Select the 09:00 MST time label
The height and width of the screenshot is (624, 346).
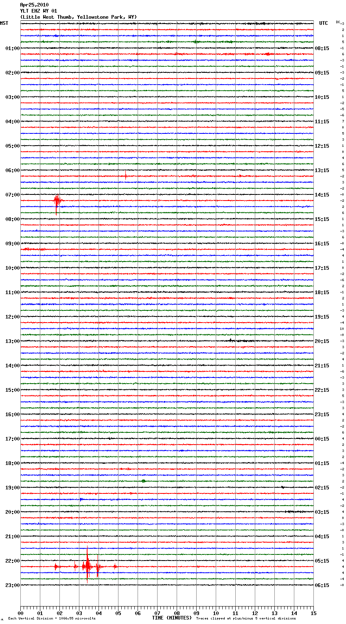tap(13, 244)
